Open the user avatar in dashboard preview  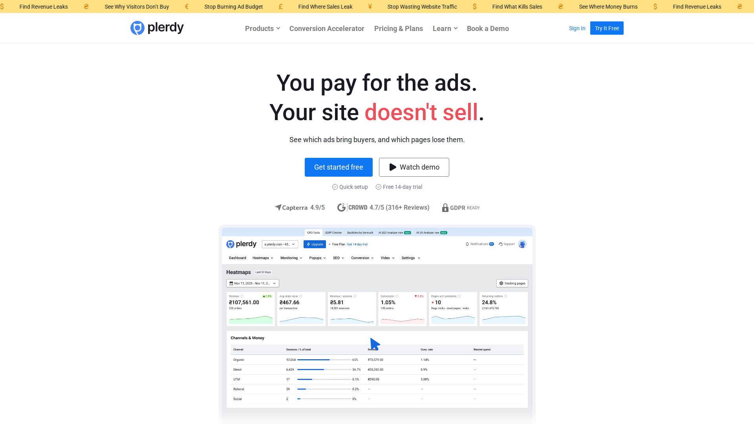point(522,244)
